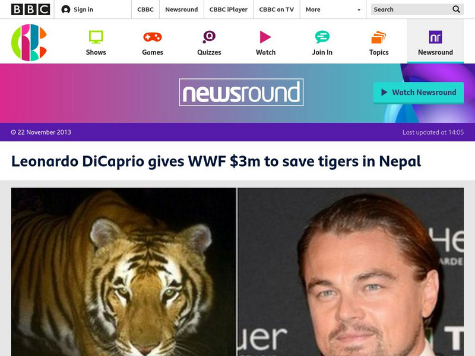Select Newsround in top bar
The height and width of the screenshot is (356, 475).
(x=182, y=9)
